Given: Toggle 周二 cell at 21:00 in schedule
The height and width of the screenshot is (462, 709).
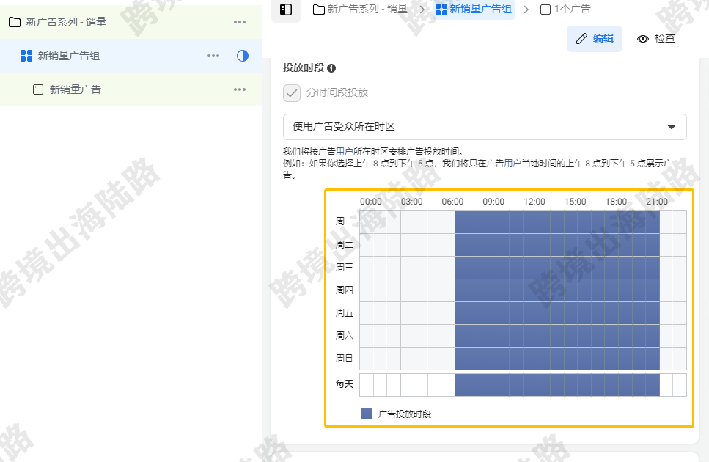Looking at the screenshot, I should [653, 245].
